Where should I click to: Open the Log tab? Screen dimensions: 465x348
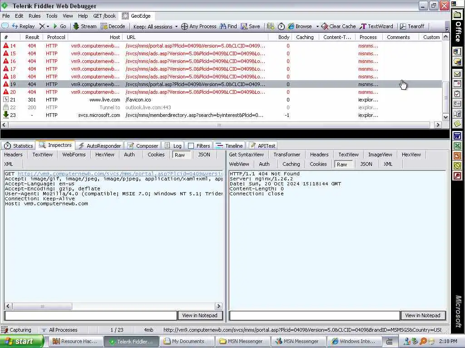click(173, 145)
